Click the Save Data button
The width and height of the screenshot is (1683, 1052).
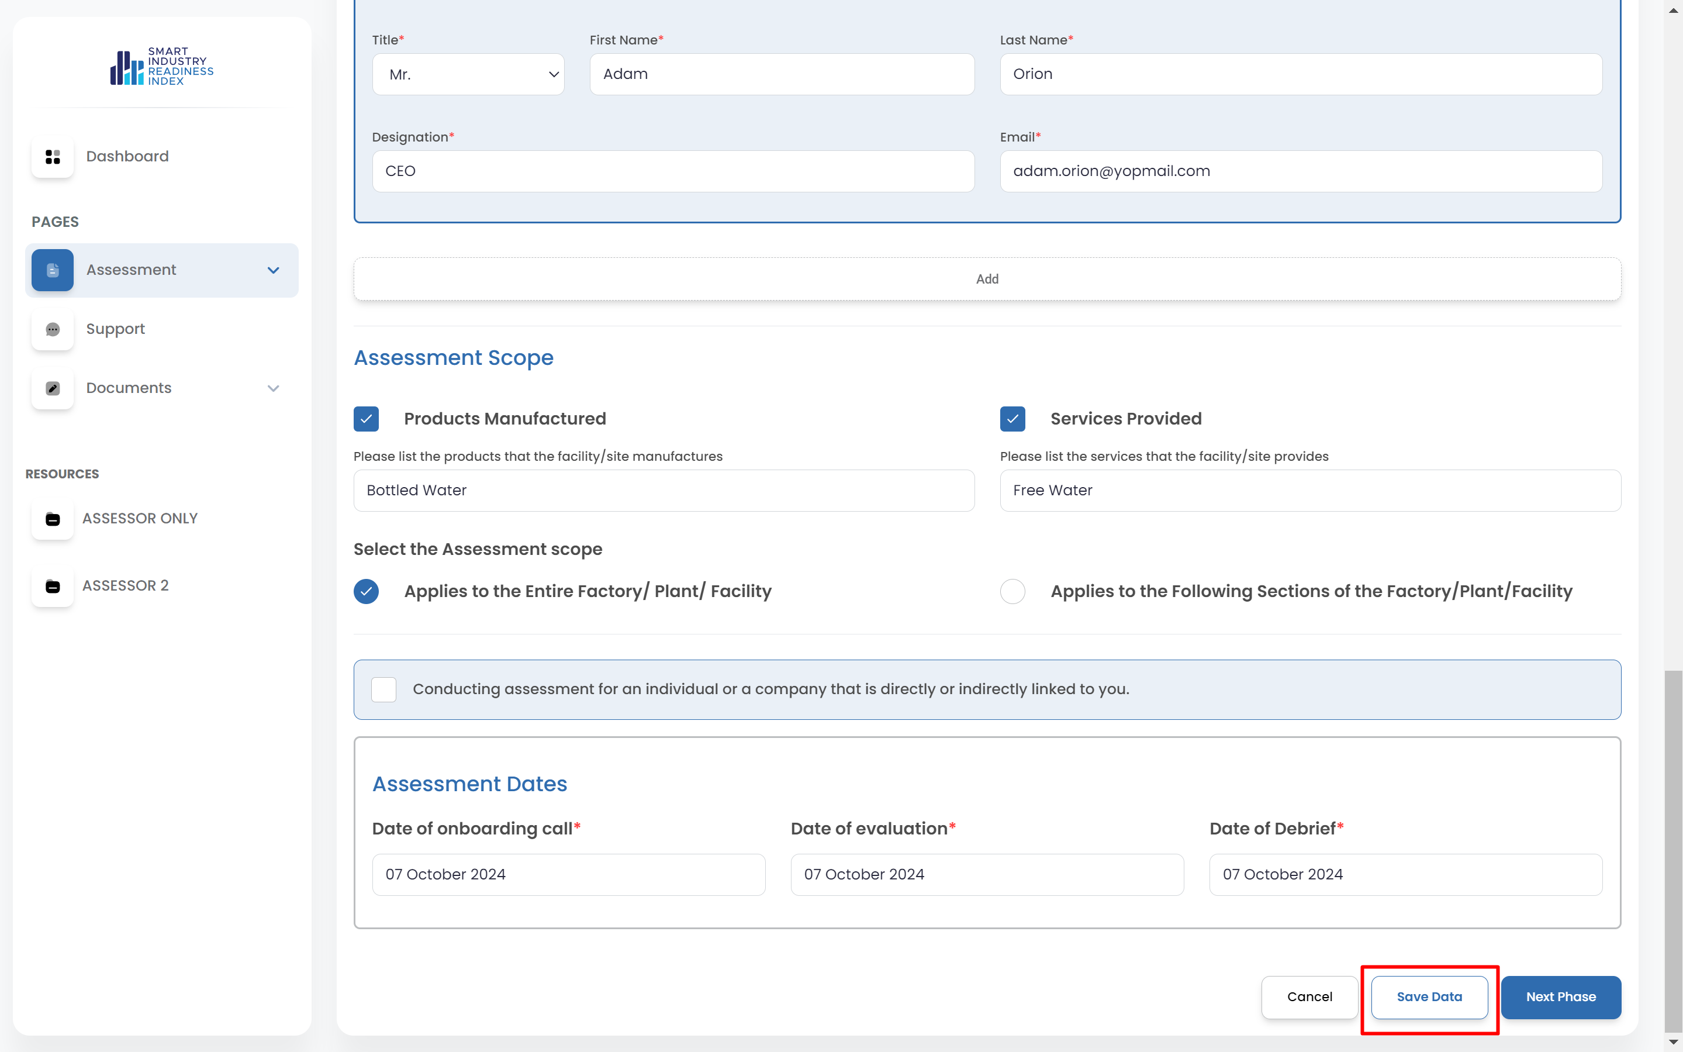coord(1429,997)
